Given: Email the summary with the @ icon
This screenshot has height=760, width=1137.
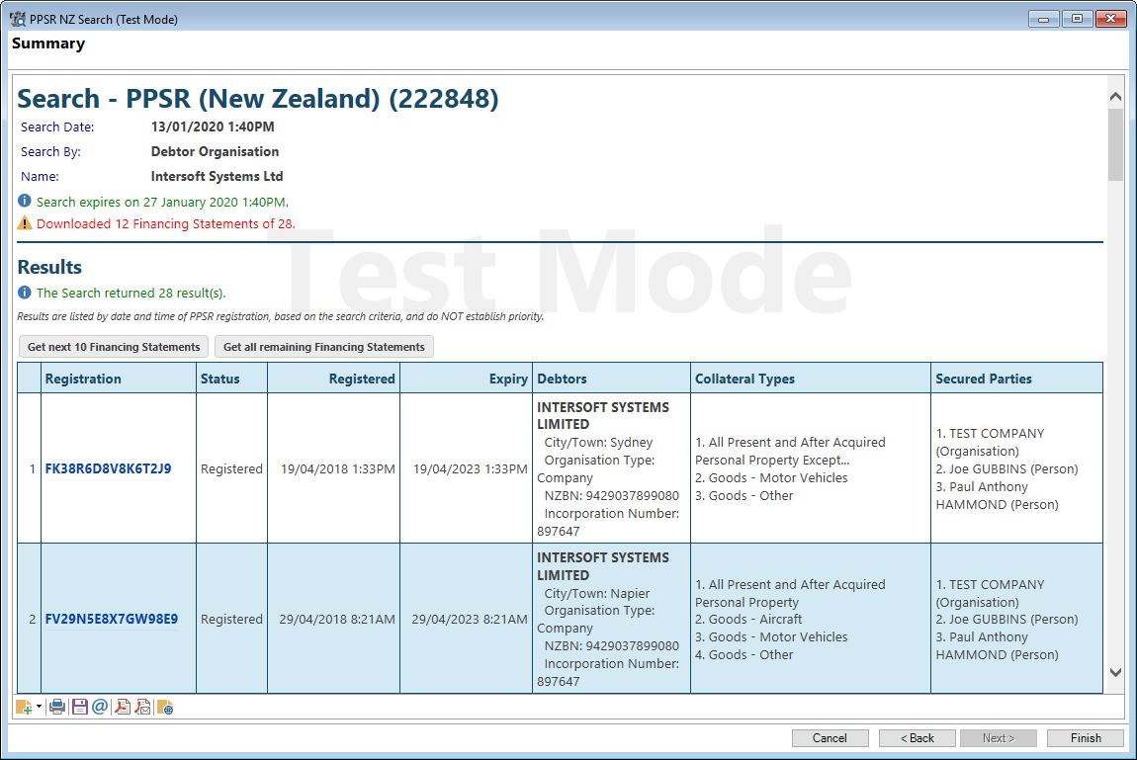Looking at the screenshot, I should click(100, 707).
